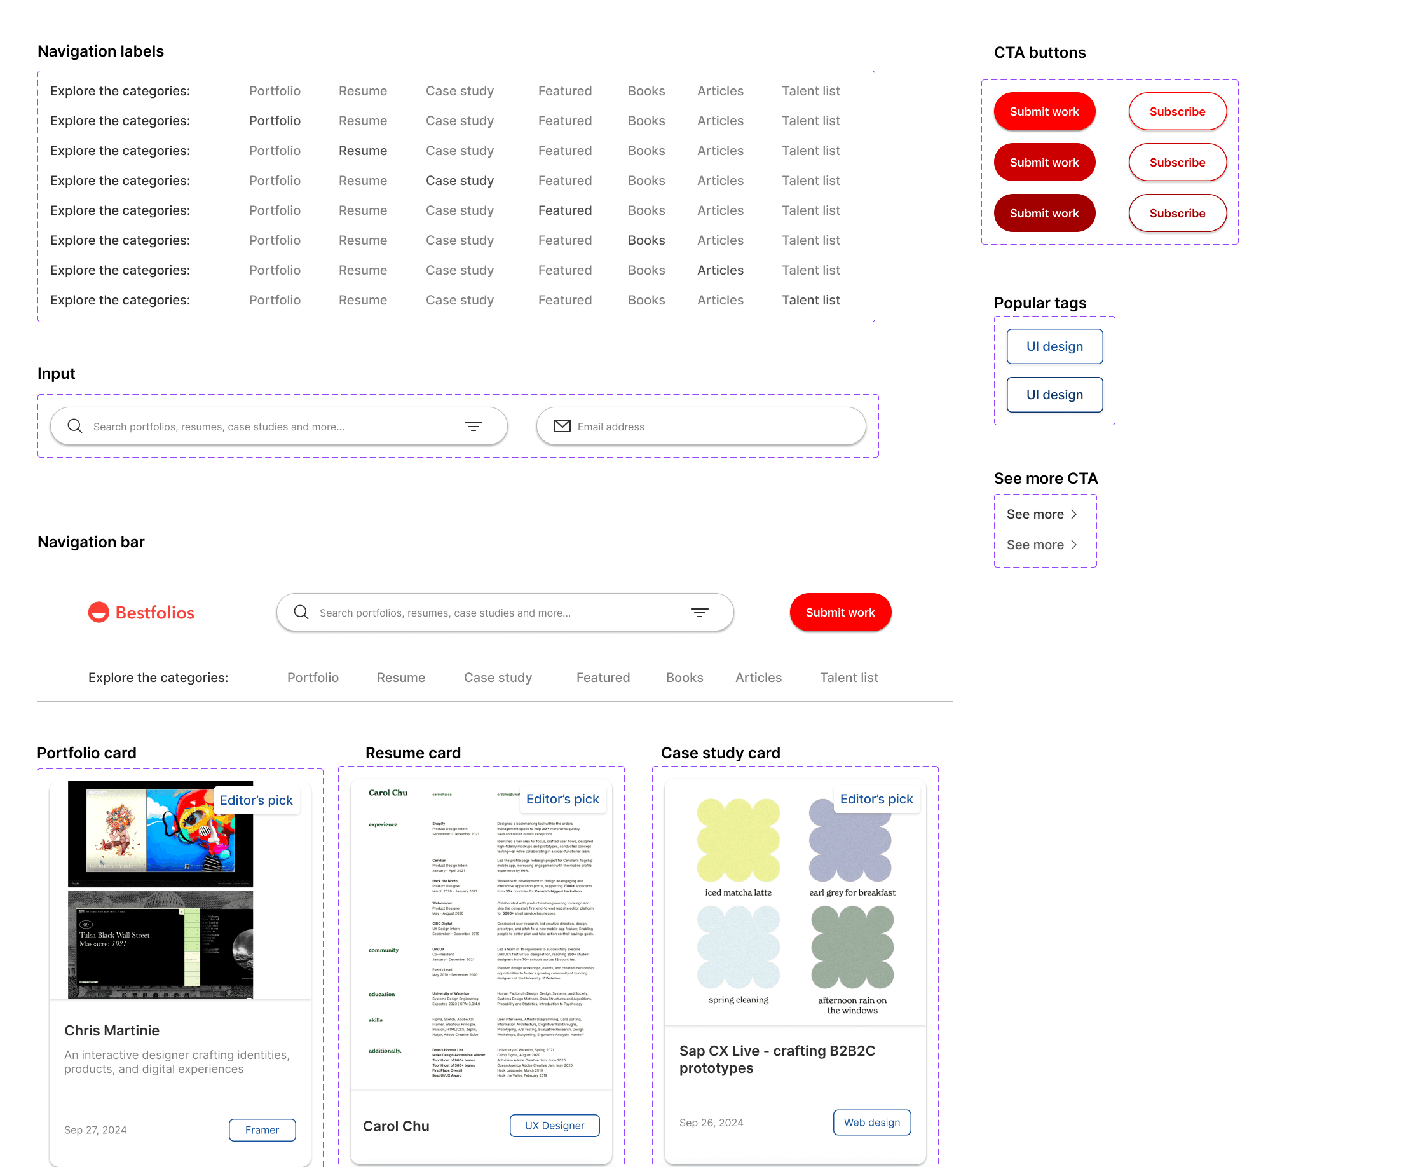Click the highlighted Case study navigation label
The height and width of the screenshot is (1167, 1404).
pos(460,181)
